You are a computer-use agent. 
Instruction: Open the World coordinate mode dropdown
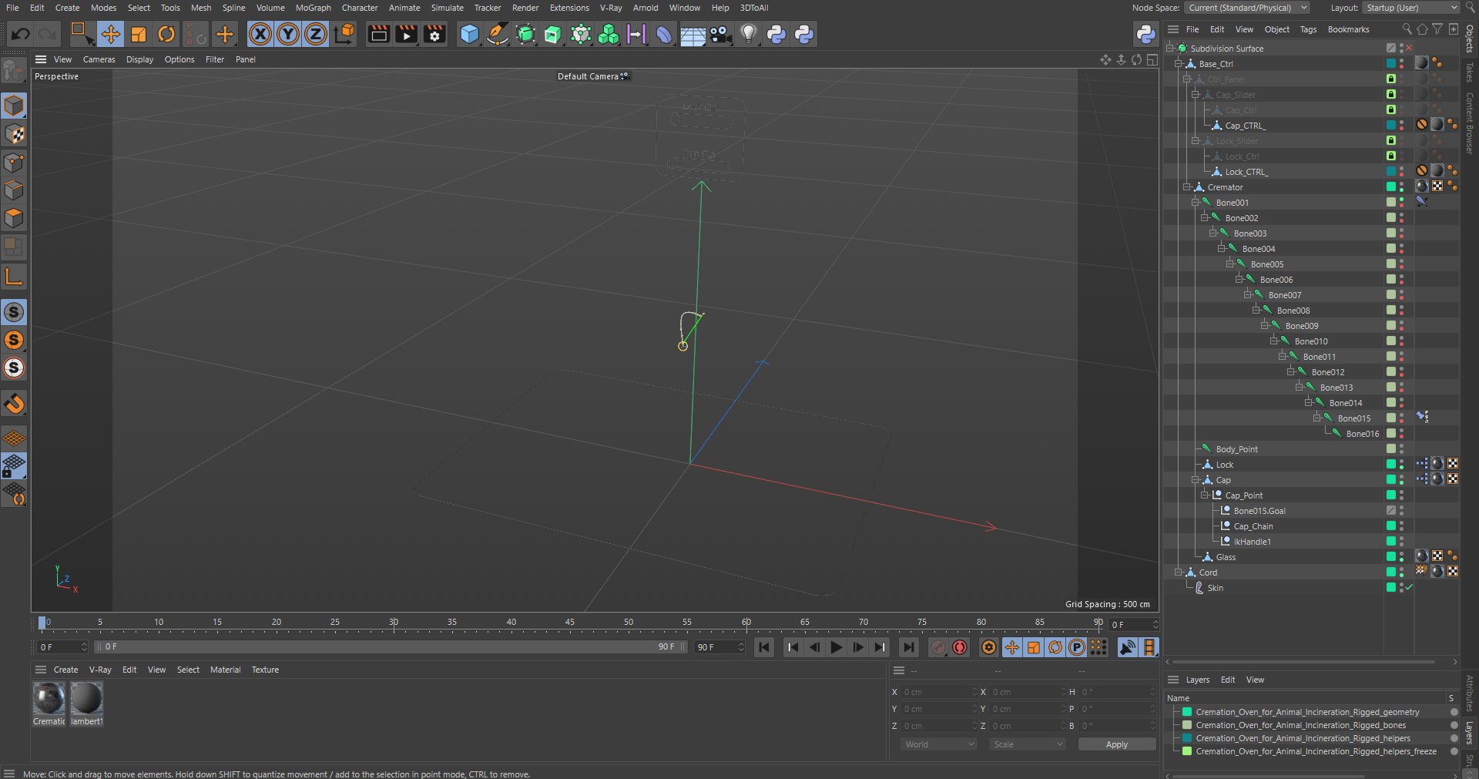(x=939, y=744)
